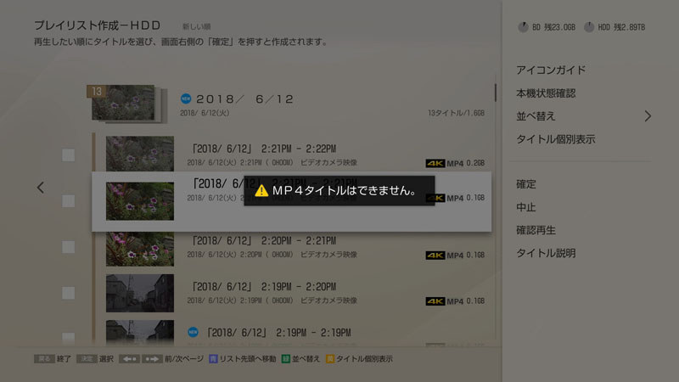
Task: Click the 前/次ページ hint label
Action: pos(184,358)
